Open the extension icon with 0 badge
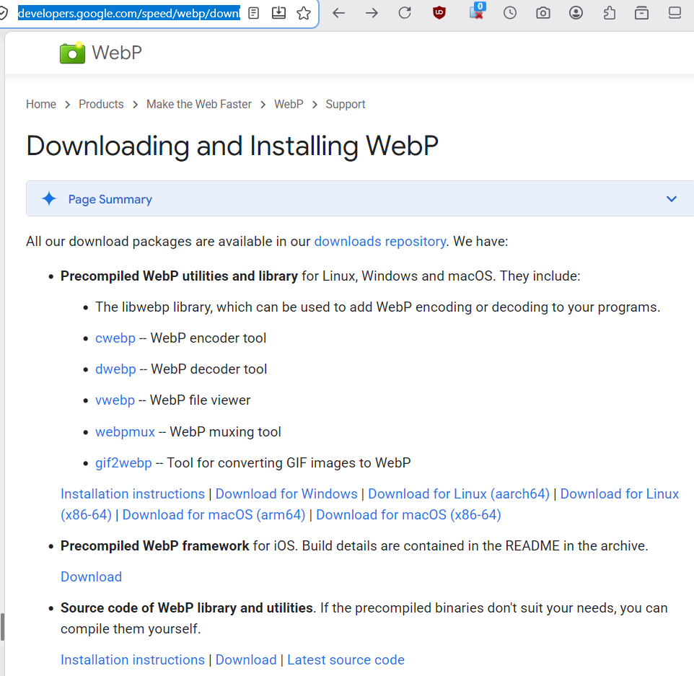This screenshot has height=676, width=694. pos(477,11)
